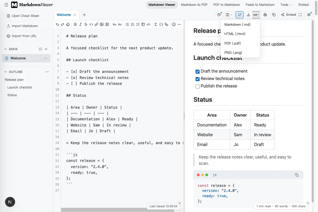This screenshot has width=318, height=212.
Task: Click the editor horizontal scrollbar
Action: pyautogui.click(x=117, y=210)
